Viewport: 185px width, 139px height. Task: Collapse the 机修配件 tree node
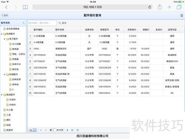(1, 34)
